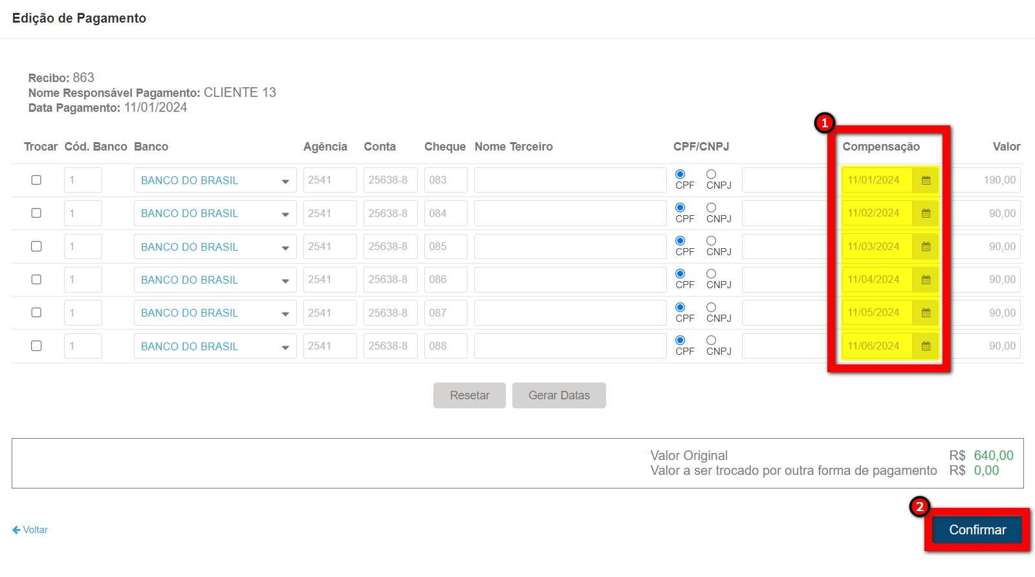Check the Trocar box for cheque 083

coord(36,180)
